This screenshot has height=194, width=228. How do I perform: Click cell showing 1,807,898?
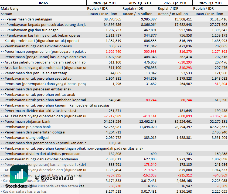tap(219, 159)
